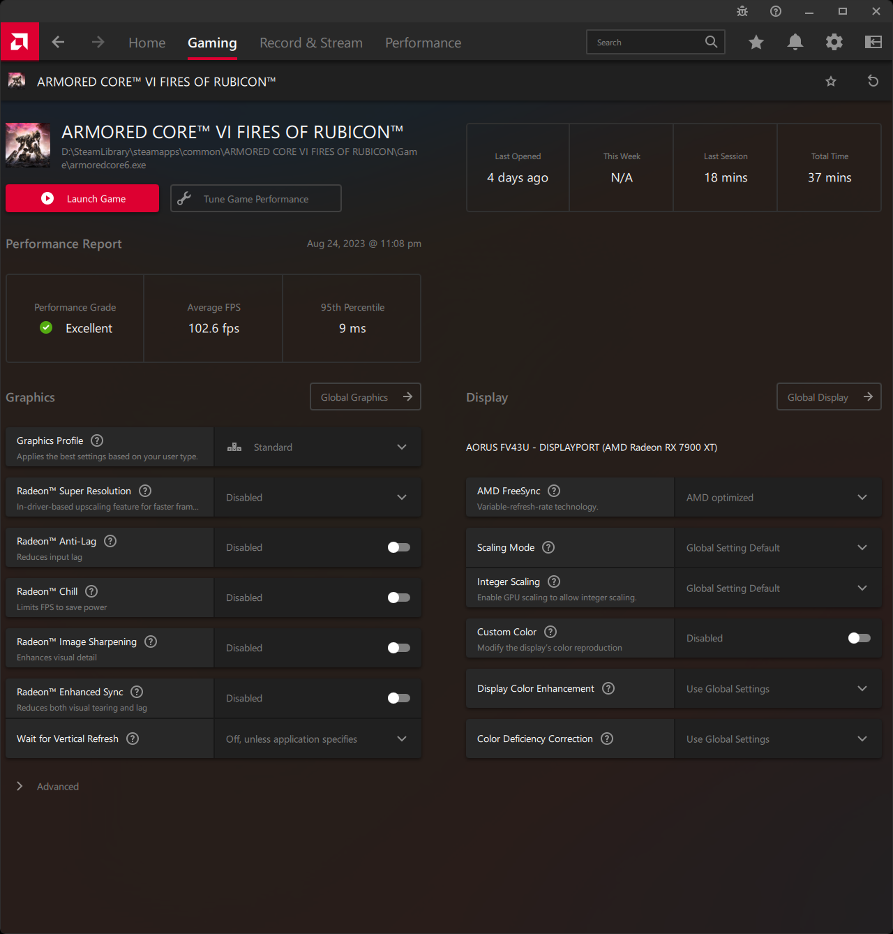Open Scaling Mode dropdown
This screenshot has height=934, width=893.
[x=778, y=547]
